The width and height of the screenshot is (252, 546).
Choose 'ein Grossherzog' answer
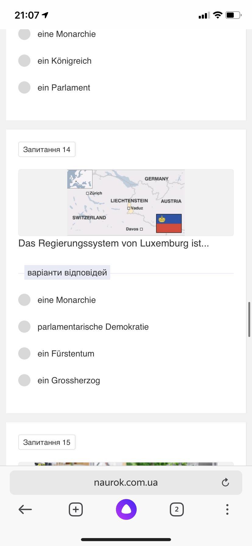[x=24, y=380]
